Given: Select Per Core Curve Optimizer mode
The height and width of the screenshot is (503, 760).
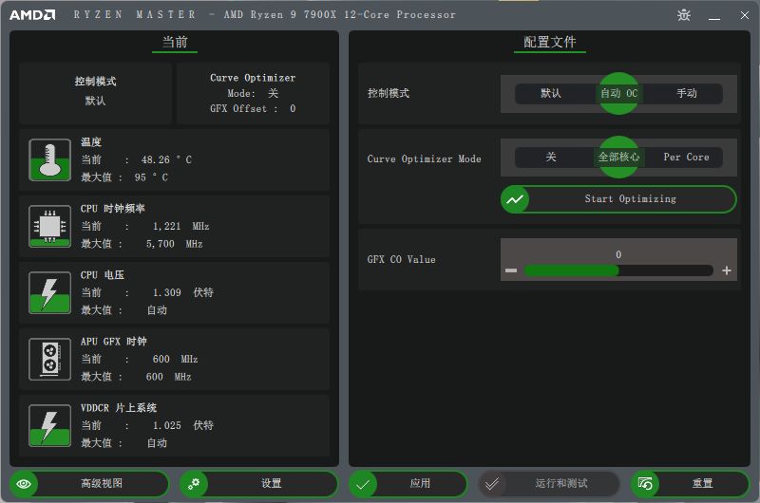Looking at the screenshot, I should pos(686,158).
